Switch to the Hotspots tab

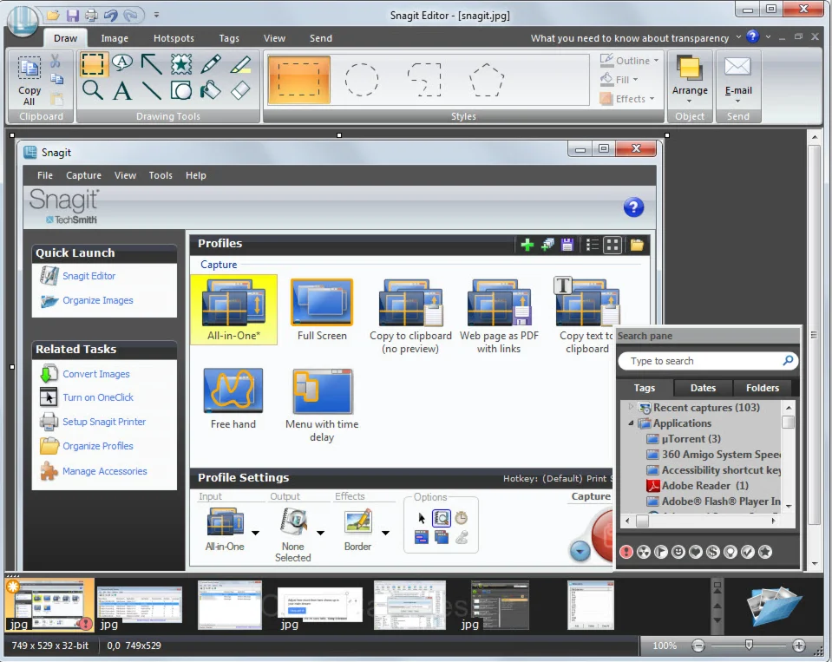coord(174,38)
